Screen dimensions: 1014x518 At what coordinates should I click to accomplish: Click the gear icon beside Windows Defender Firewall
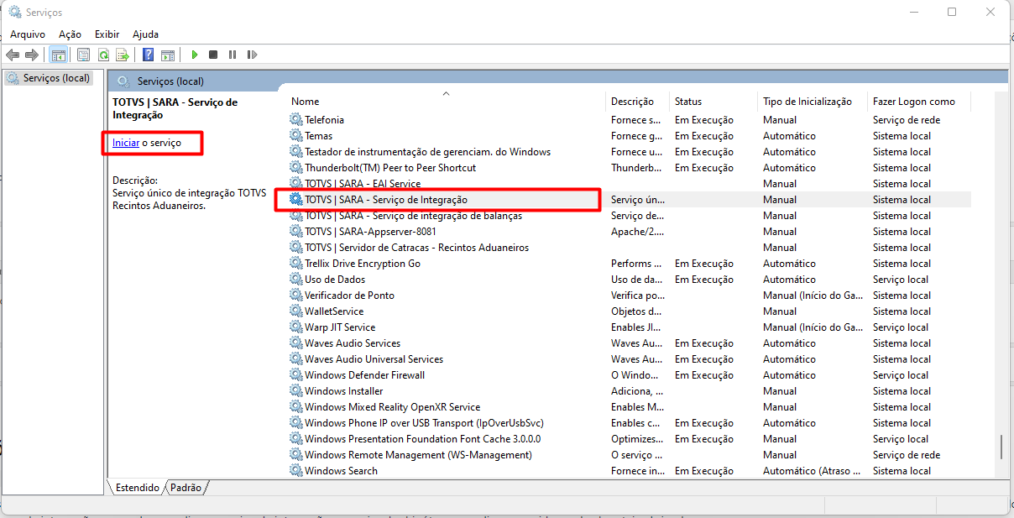click(x=296, y=375)
